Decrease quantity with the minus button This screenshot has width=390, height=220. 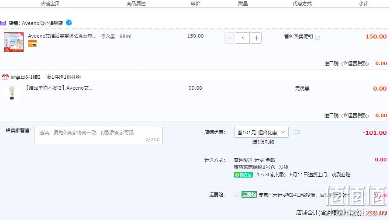tap(229, 38)
